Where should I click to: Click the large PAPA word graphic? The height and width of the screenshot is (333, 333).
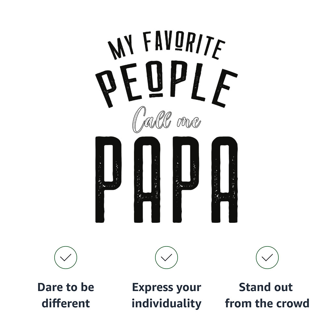tap(166, 180)
